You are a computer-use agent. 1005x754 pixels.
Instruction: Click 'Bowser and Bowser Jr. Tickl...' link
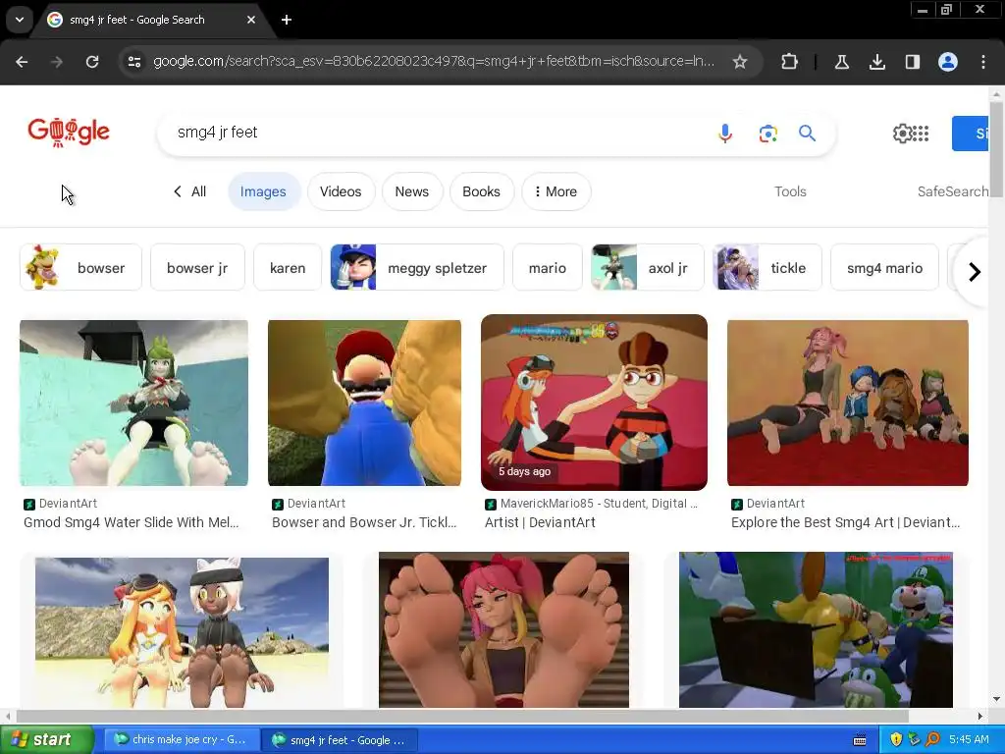coord(364,522)
